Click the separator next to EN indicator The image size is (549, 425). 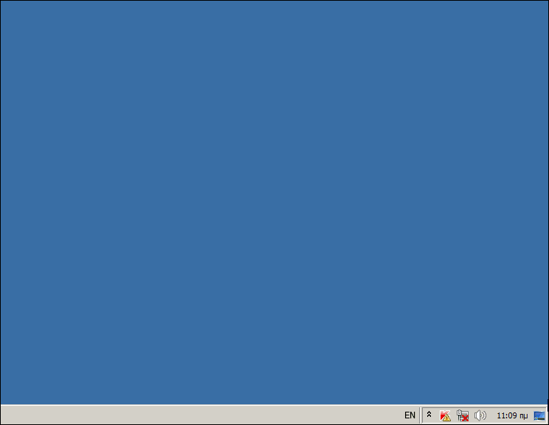click(x=421, y=415)
